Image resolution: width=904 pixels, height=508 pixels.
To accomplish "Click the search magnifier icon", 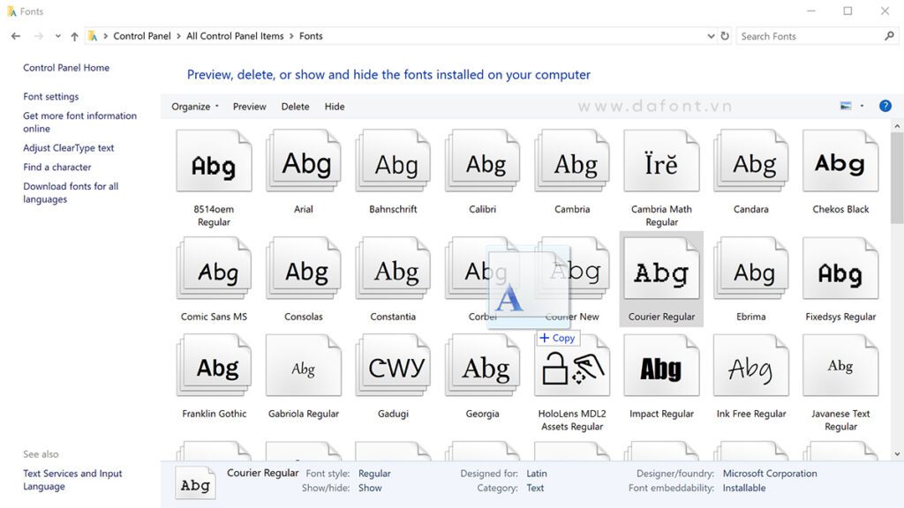I will 888,35.
